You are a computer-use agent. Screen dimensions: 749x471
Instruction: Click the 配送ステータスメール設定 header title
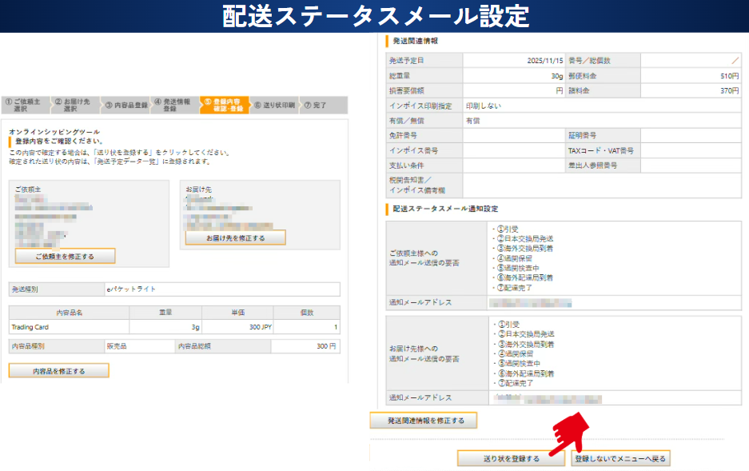375,16
